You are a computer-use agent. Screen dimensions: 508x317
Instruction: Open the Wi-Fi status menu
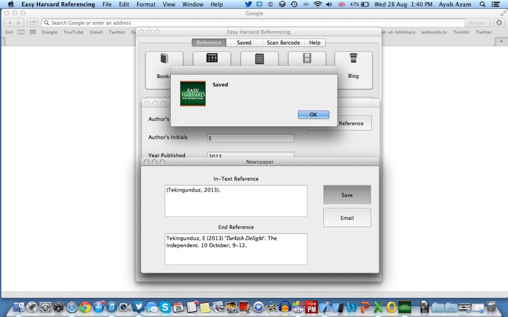tap(318, 4)
